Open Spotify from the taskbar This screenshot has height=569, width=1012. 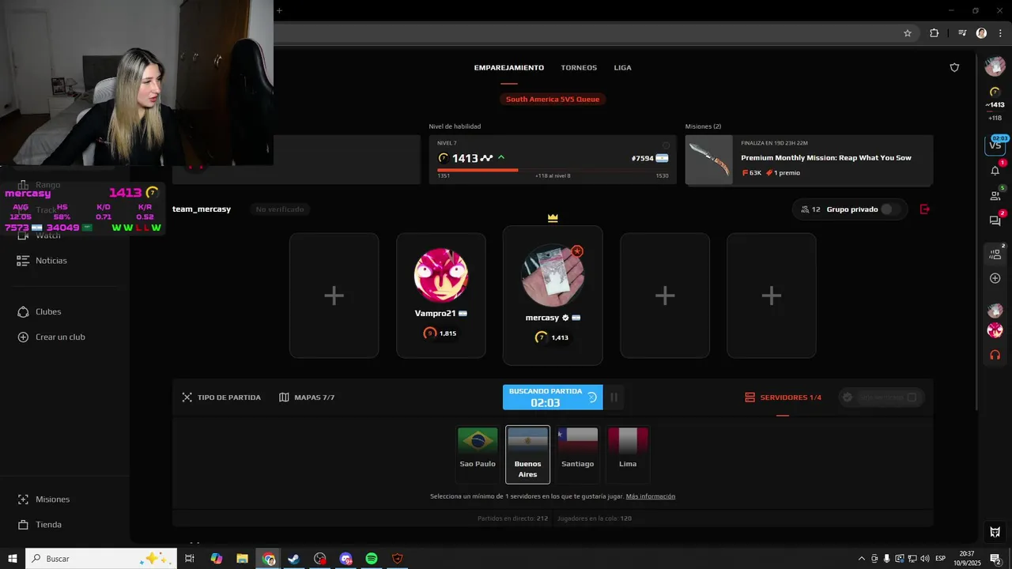372,559
